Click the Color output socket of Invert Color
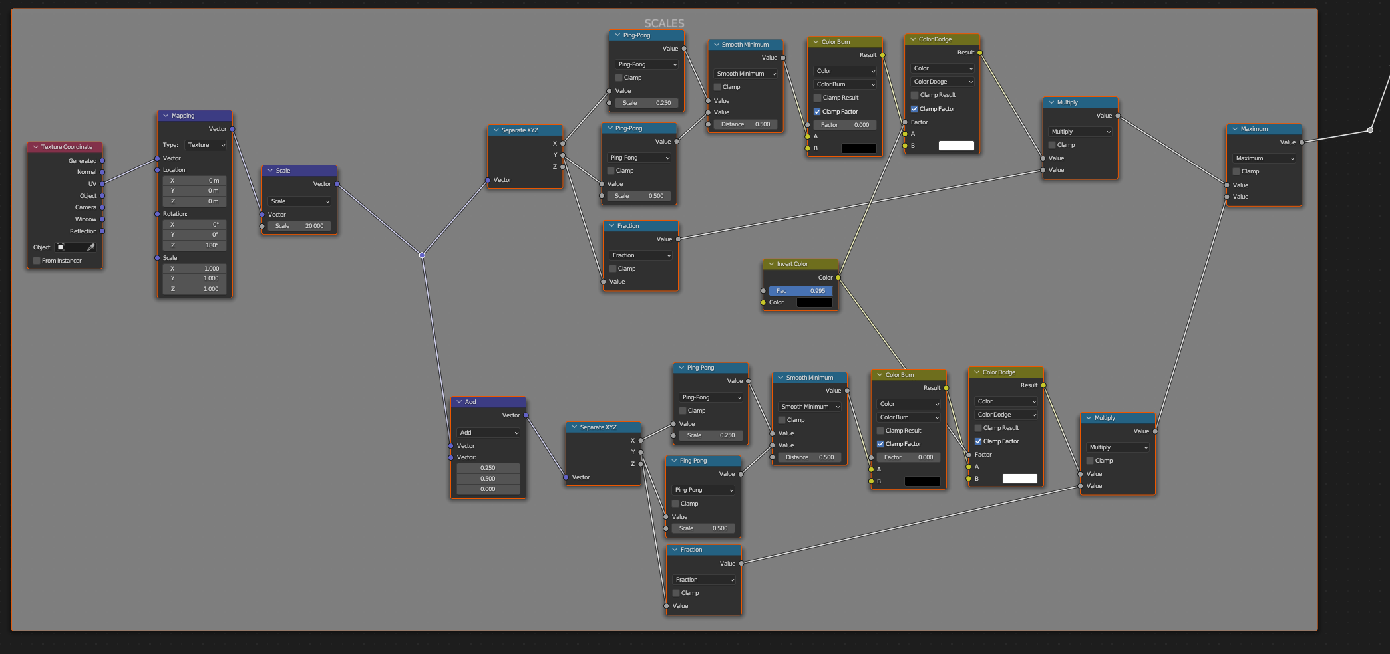The width and height of the screenshot is (1390, 654). (838, 278)
